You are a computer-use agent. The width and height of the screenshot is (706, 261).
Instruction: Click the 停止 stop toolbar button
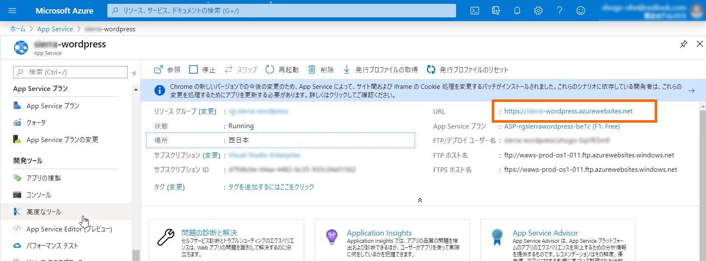click(x=202, y=70)
